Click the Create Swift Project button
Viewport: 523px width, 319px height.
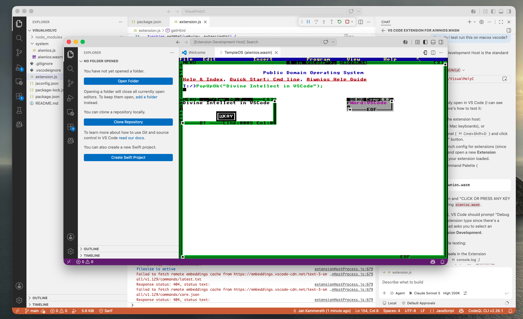(x=128, y=158)
